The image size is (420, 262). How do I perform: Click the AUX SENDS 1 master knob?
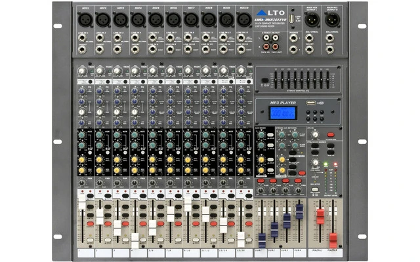[261, 135]
